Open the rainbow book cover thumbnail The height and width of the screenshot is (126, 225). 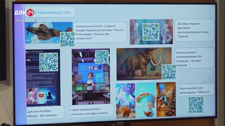(x=146, y=100)
